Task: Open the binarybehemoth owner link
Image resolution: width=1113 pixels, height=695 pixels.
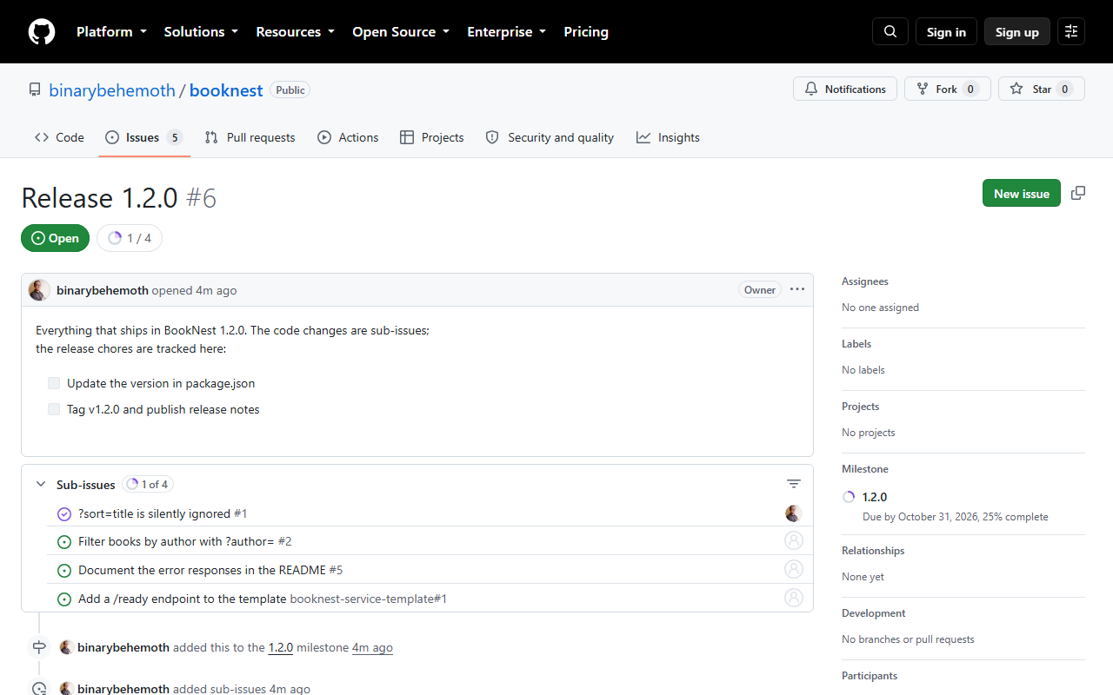Action: pos(112,89)
